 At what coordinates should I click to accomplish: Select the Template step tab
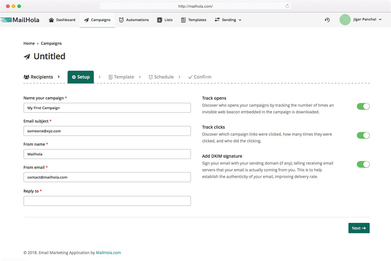point(121,77)
